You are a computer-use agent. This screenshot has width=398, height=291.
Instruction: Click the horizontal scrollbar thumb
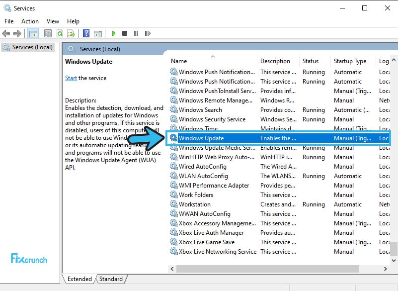[x=268, y=269]
